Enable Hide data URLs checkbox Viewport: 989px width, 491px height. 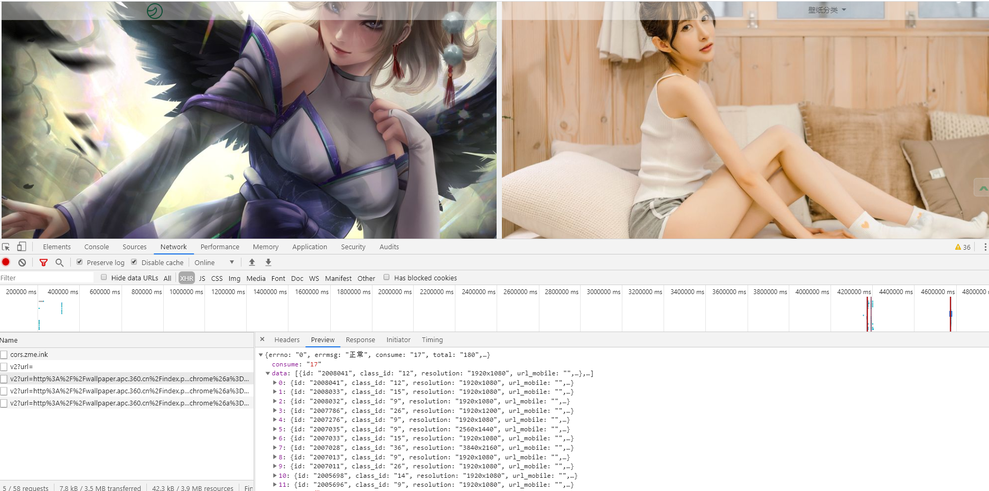[x=104, y=277]
